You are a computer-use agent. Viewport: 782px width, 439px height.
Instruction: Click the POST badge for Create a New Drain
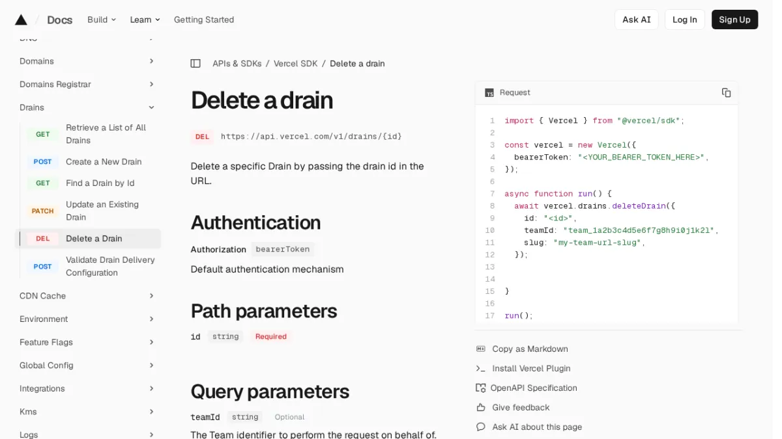click(43, 162)
